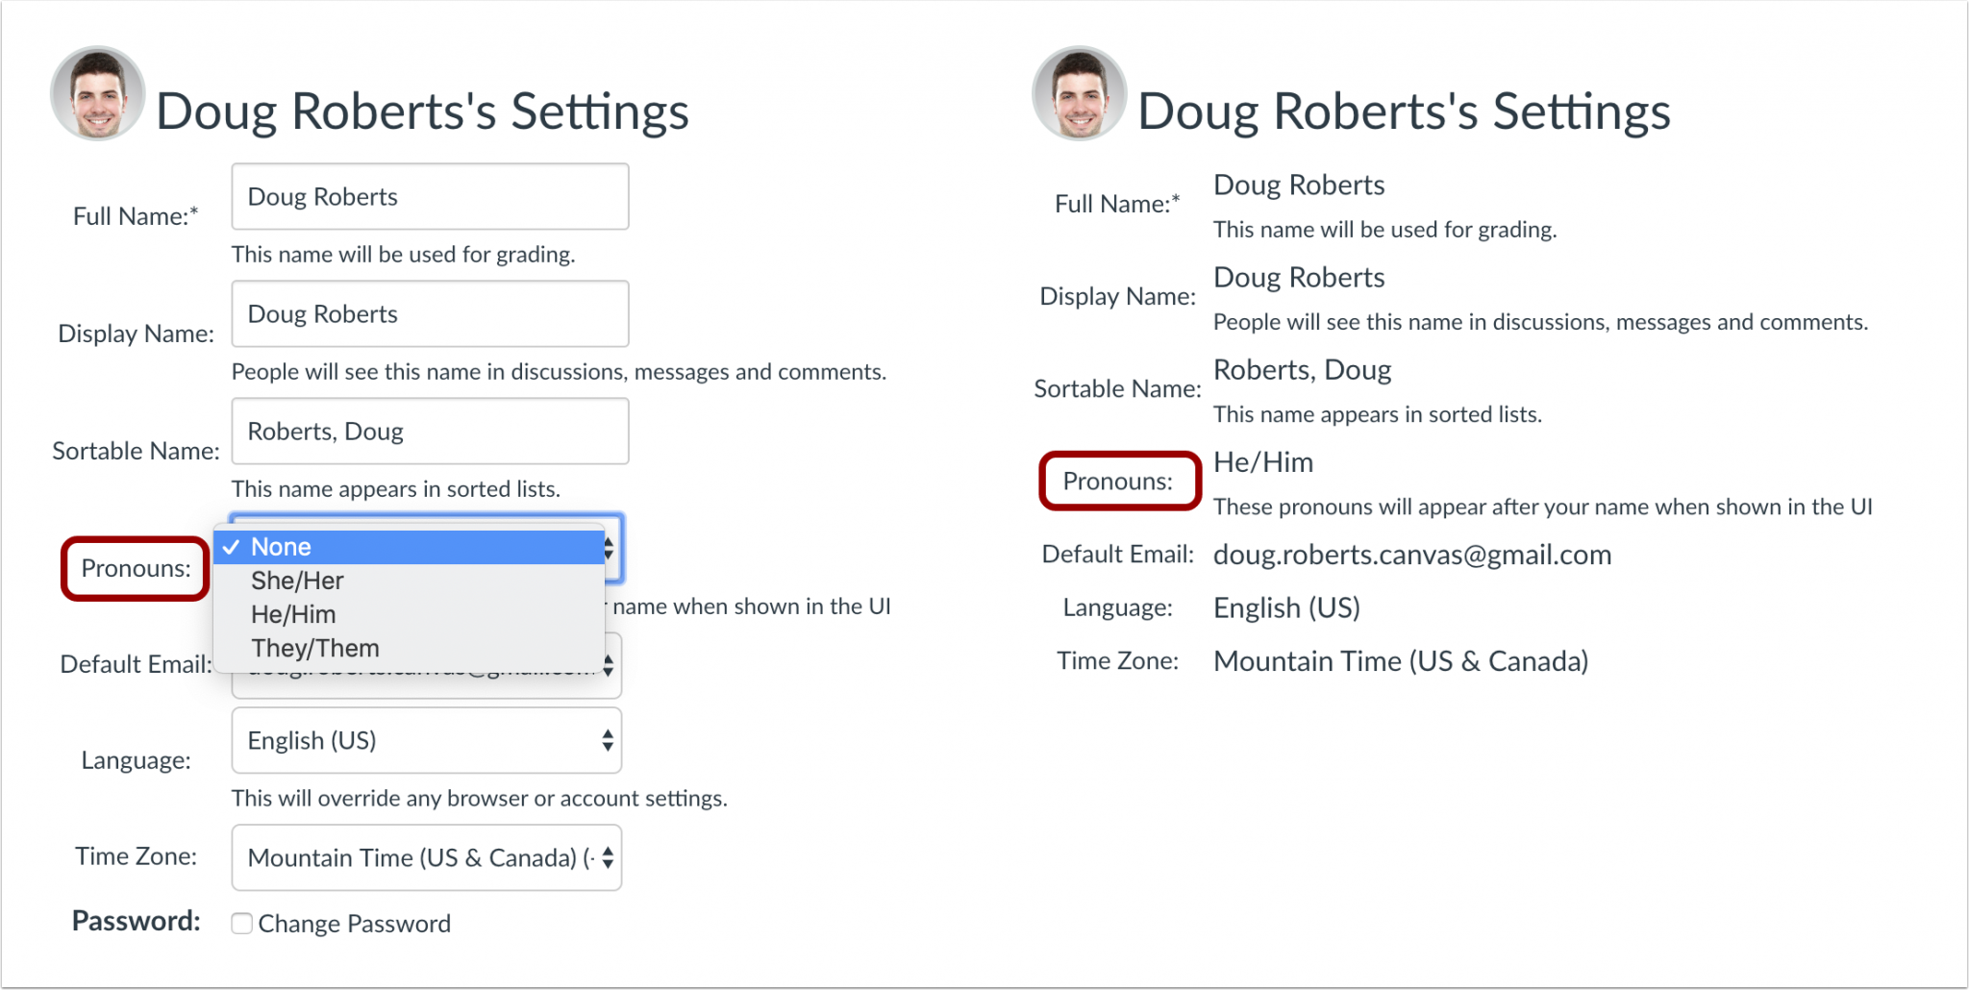Click Doug Roberts's avatar in left settings panel

tap(98, 94)
